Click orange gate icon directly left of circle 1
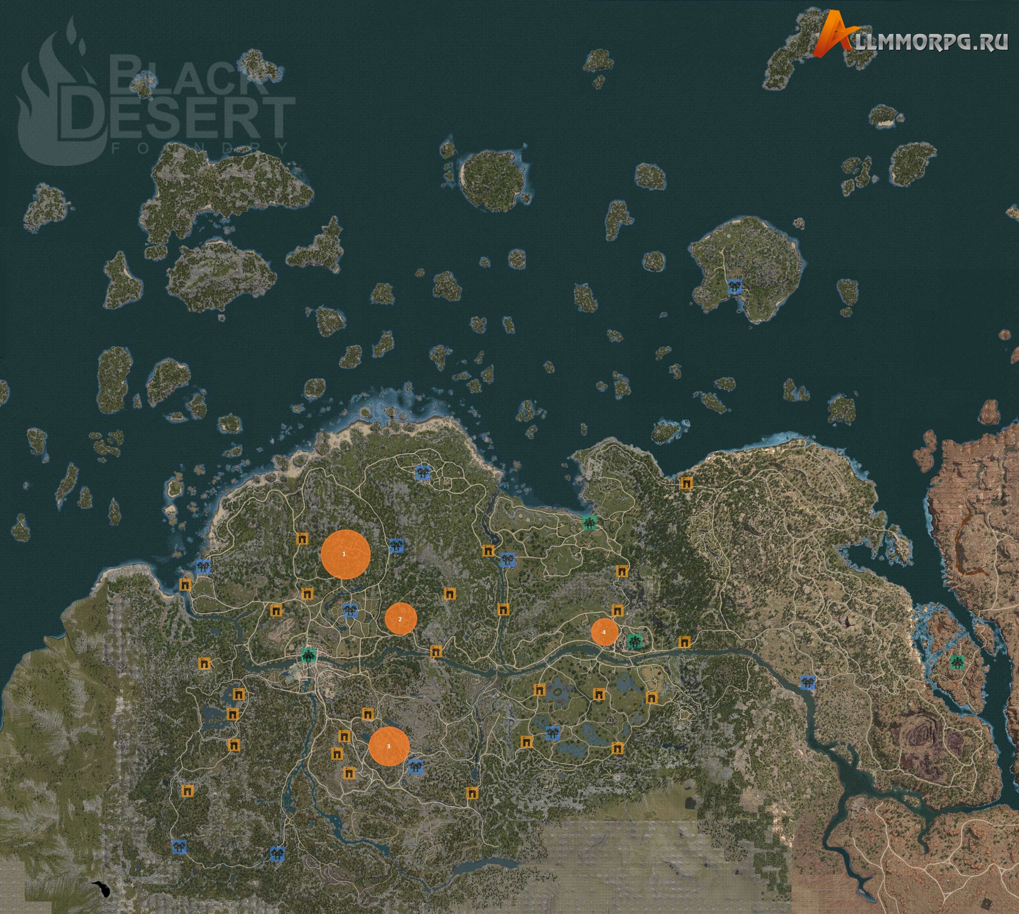 point(302,539)
